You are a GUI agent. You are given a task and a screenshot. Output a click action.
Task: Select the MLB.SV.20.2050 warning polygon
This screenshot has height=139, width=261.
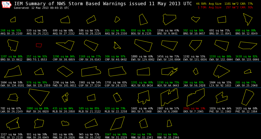tap(65, 97)
